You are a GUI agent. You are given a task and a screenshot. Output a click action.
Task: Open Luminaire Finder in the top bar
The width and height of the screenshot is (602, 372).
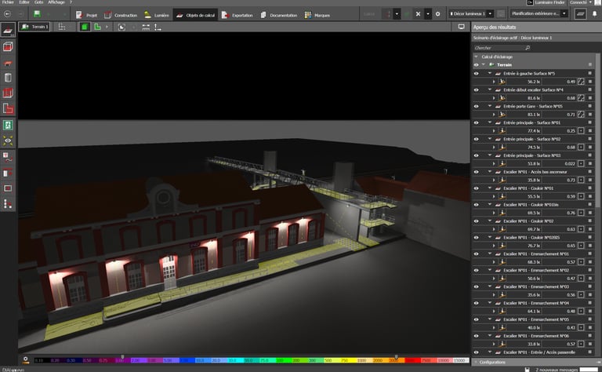pyautogui.click(x=548, y=3)
